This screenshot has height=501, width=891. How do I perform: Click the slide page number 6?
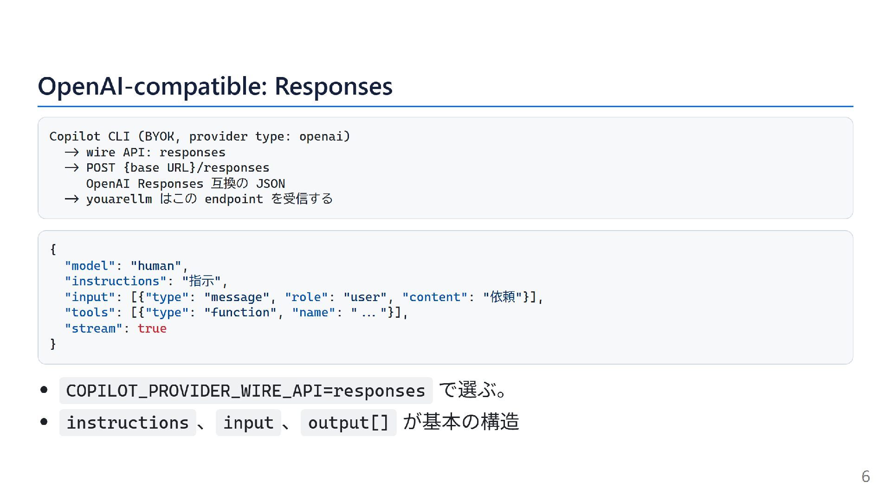tap(865, 477)
